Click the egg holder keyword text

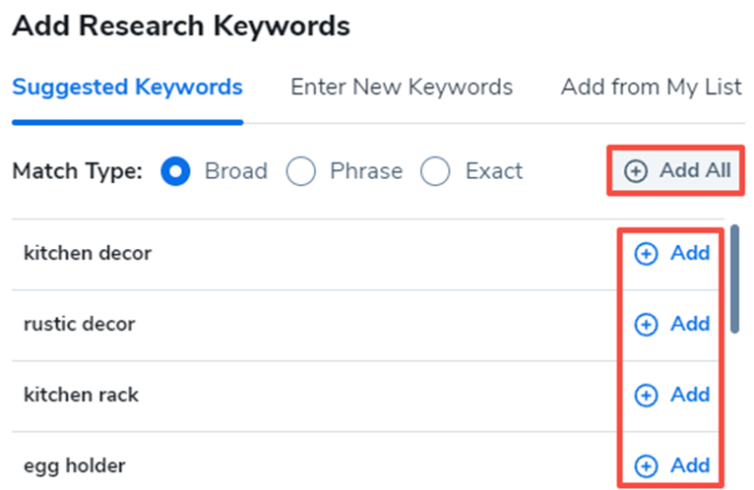coord(75,464)
